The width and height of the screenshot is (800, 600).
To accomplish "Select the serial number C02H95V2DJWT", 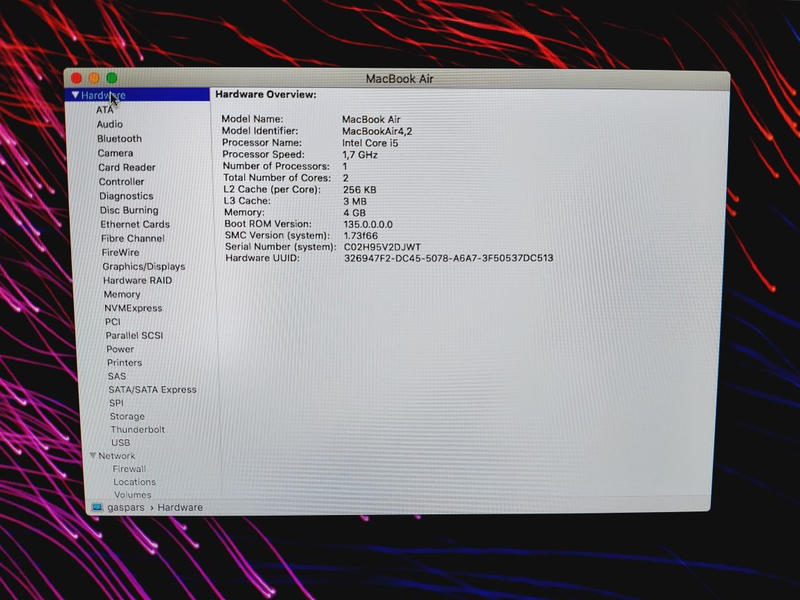I will tap(382, 246).
